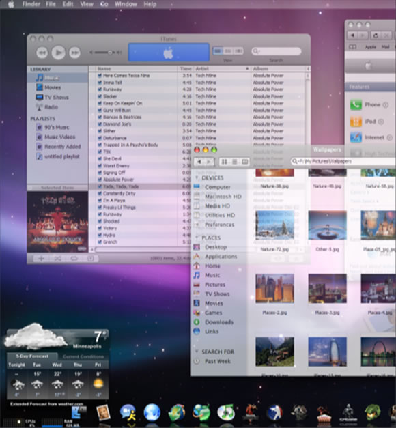Screen dimensions: 396x428
Task: Toggle Artist column sort arrow
Action: coord(247,68)
